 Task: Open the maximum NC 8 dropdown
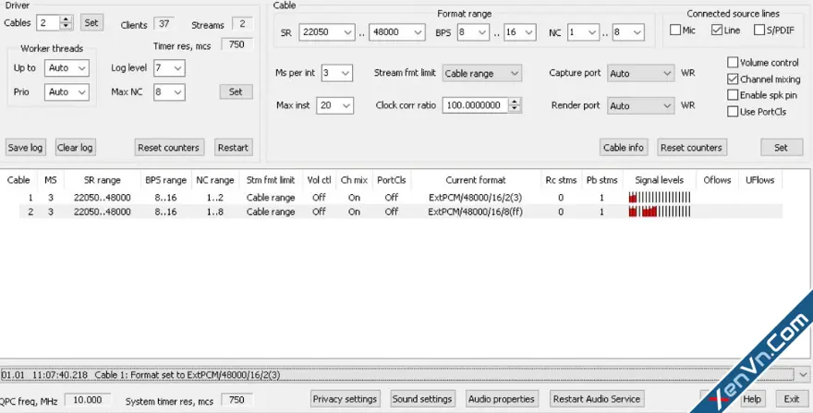[x=628, y=32]
